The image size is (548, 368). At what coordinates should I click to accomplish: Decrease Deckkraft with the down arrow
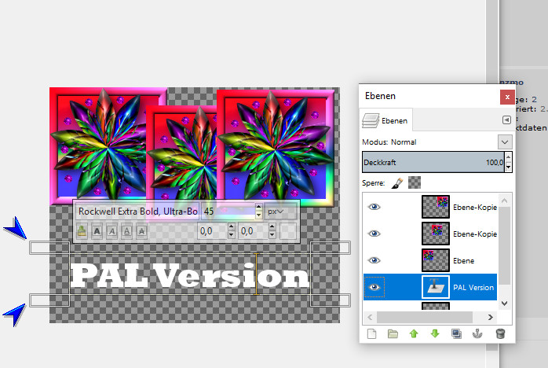click(509, 167)
